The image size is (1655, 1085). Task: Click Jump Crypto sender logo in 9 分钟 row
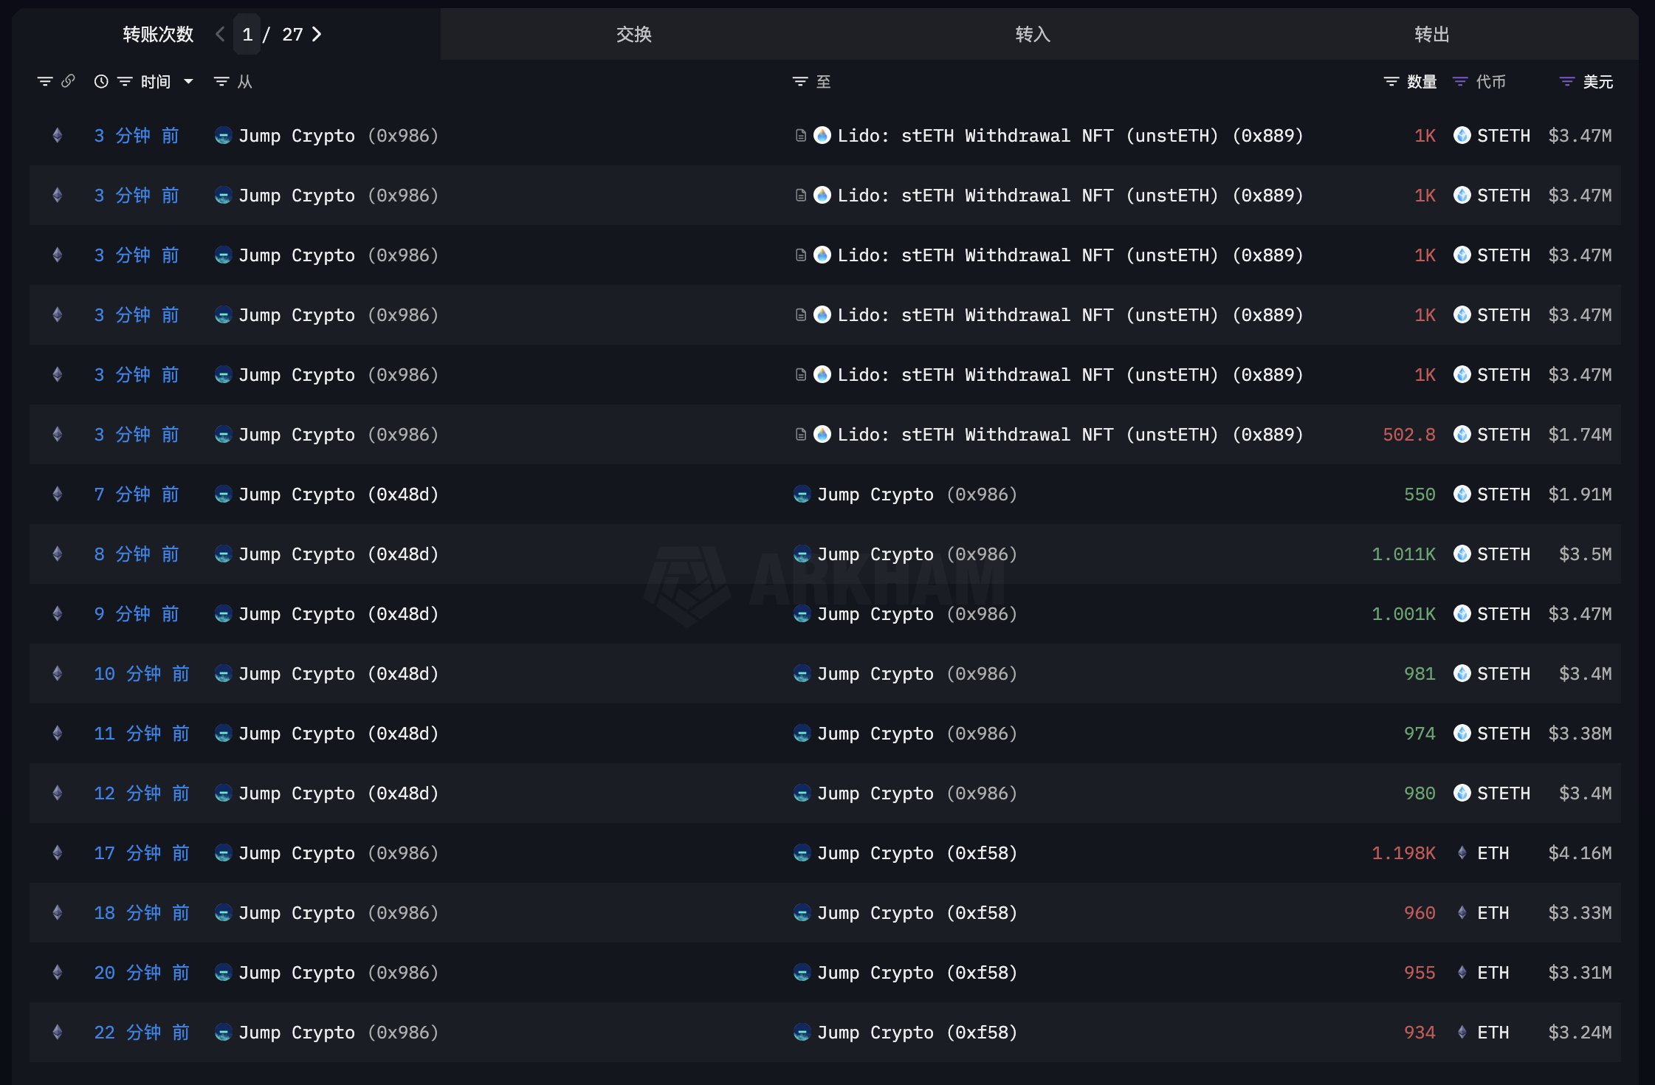coord(223,613)
